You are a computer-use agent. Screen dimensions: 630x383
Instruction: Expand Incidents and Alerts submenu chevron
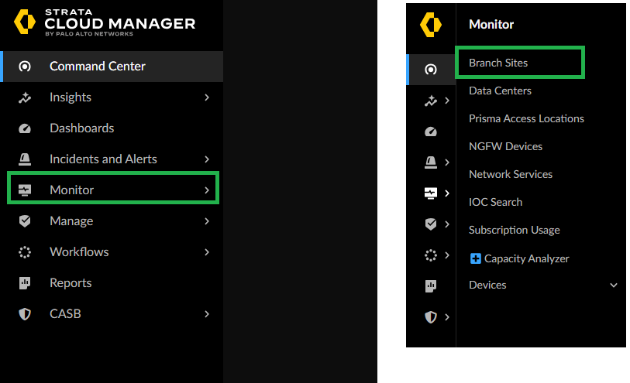pos(207,159)
